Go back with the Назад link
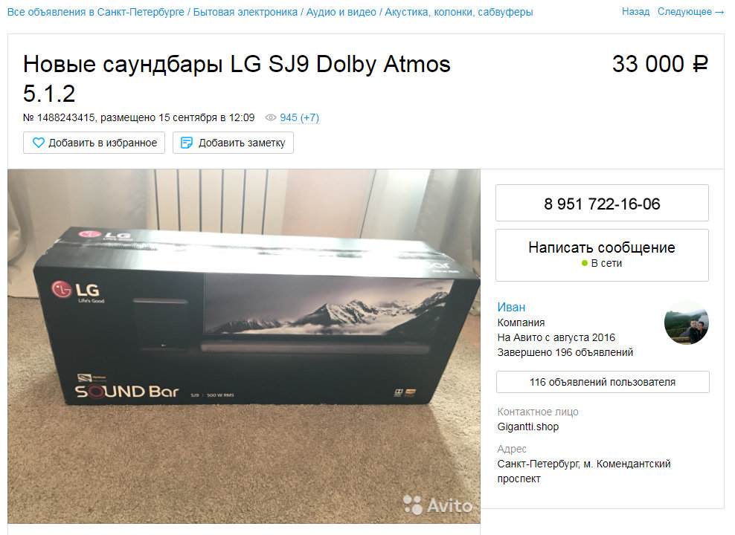 click(635, 12)
